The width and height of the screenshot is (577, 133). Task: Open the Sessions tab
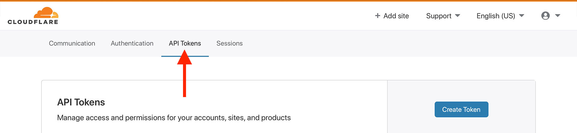pos(230,43)
